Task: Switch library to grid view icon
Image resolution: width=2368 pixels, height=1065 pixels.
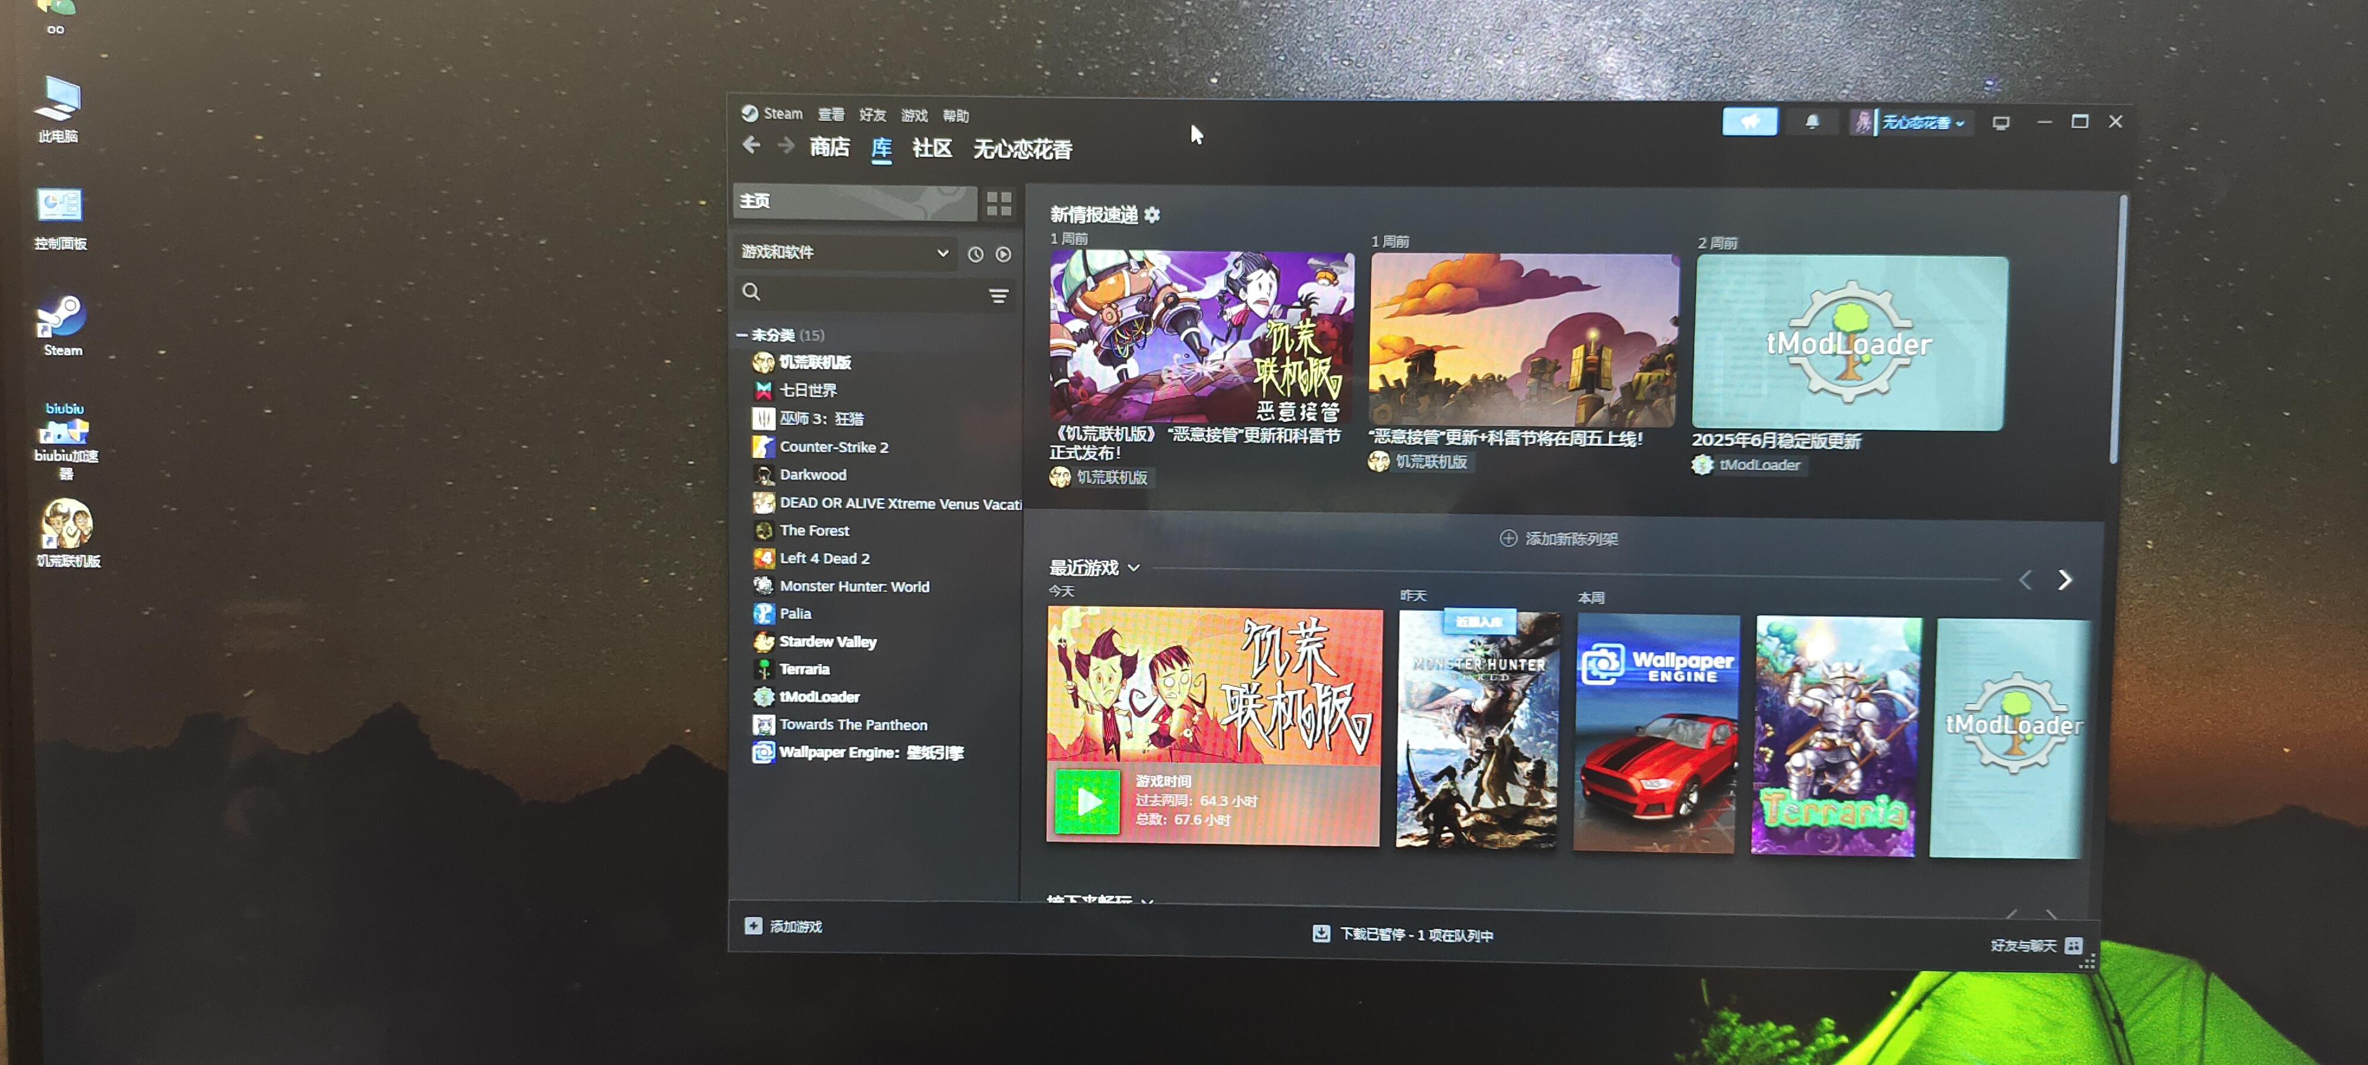Action: tap(999, 203)
